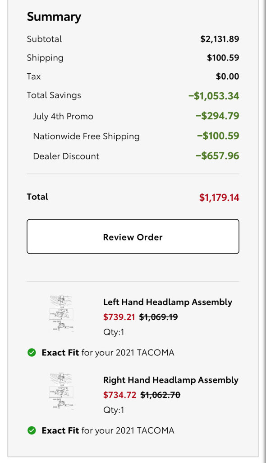This screenshot has height=463, width=266.
Task: Select the Left Hand Headlamp Assembly title
Action: (168, 302)
